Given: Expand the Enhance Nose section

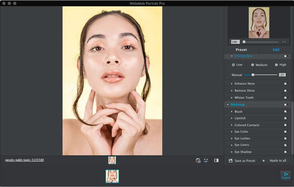Looking at the screenshot, I should (x=231, y=84).
